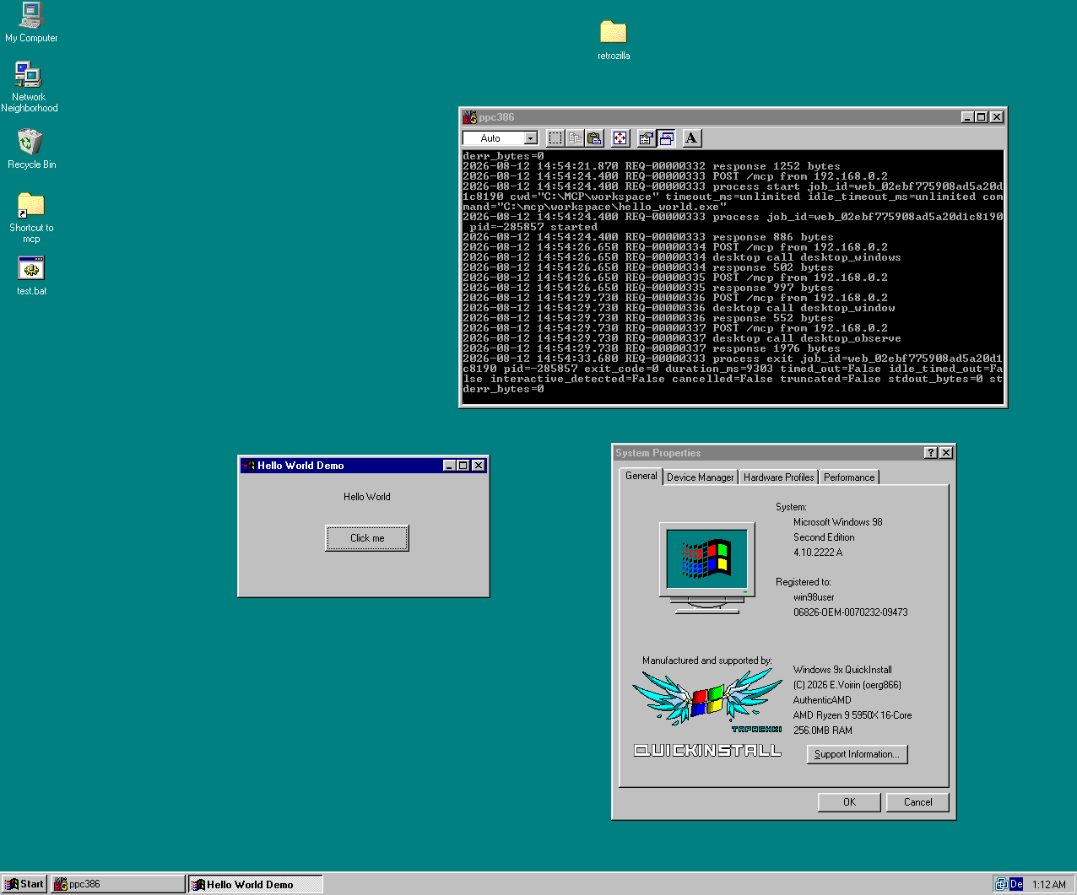The height and width of the screenshot is (895, 1077).
Task: Toggle the Background button in ppc386 toolbar
Action: 667,138
